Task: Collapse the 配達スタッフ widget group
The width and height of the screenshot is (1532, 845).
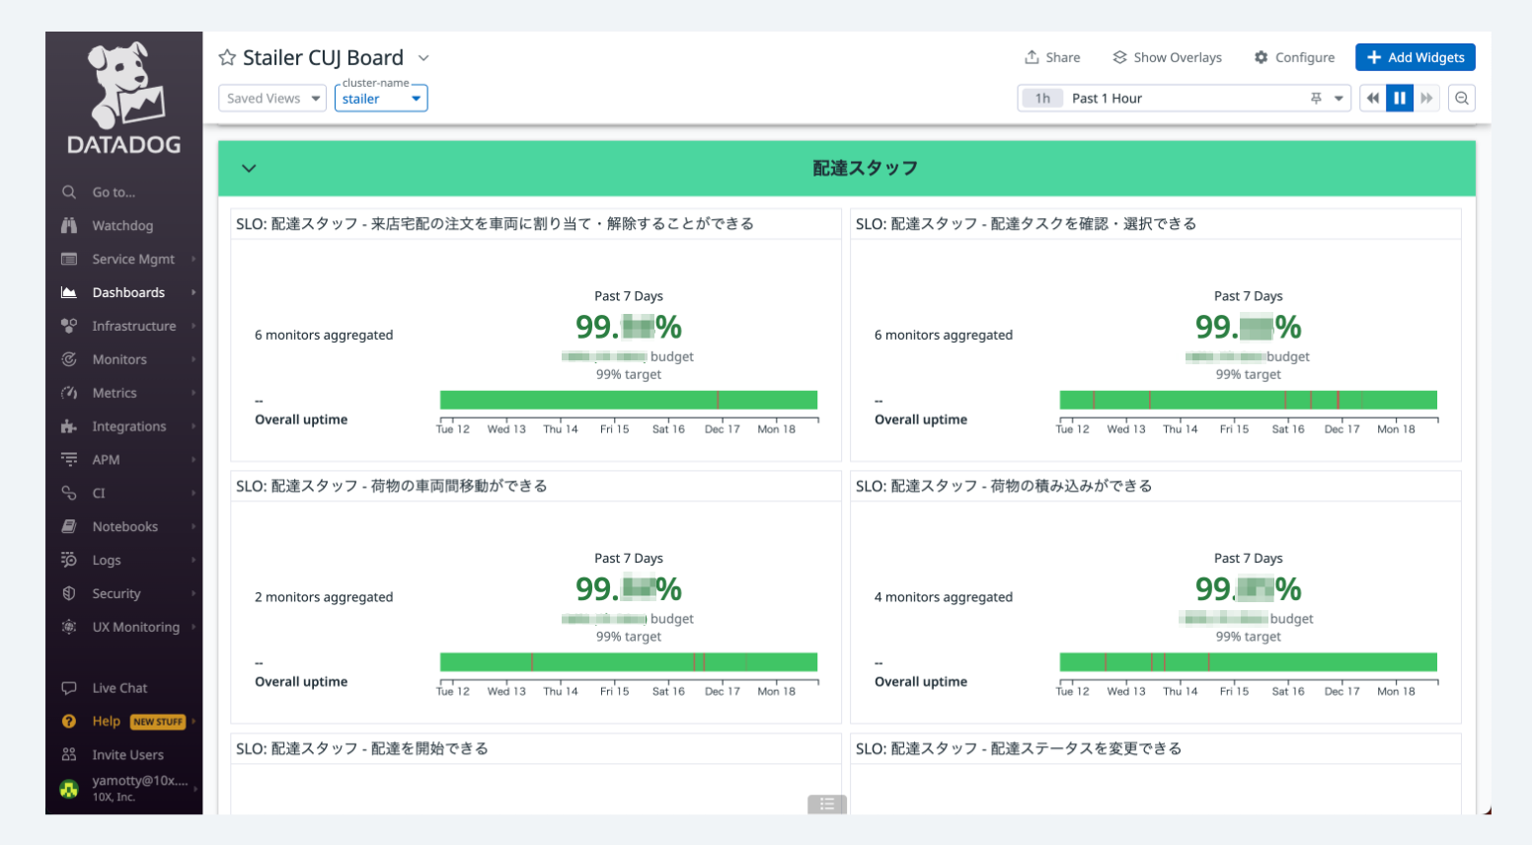Action: (249, 169)
